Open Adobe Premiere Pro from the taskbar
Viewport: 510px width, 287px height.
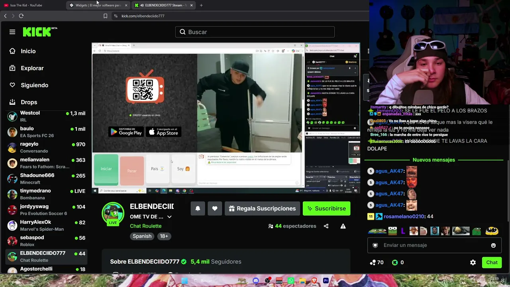(326, 281)
